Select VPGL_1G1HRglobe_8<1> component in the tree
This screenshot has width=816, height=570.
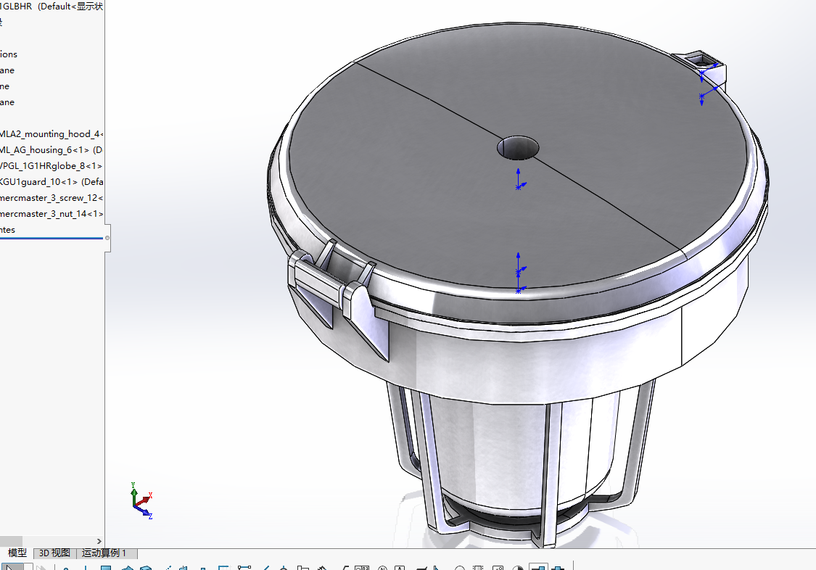[x=51, y=166]
